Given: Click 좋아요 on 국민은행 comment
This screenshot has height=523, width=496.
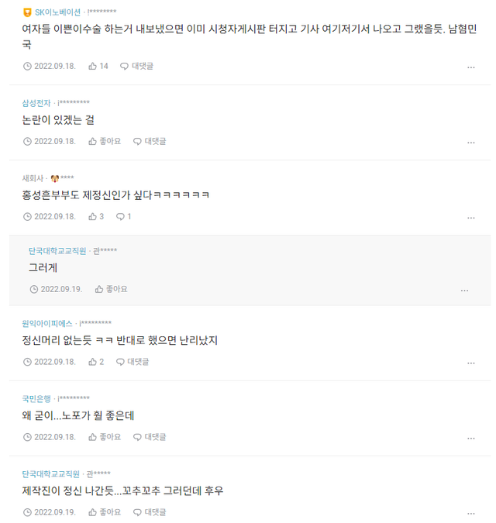Looking at the screenshot, I should [105, 436].
